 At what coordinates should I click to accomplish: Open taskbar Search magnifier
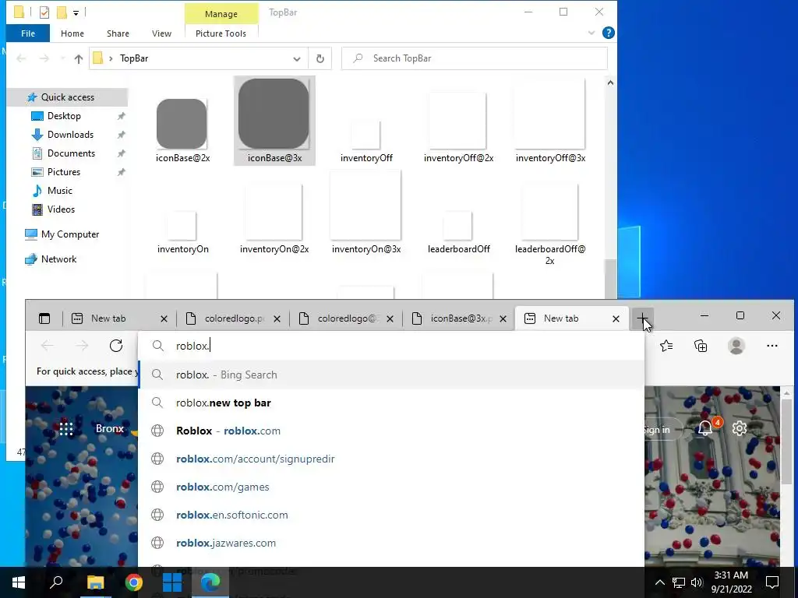(56, 582)
